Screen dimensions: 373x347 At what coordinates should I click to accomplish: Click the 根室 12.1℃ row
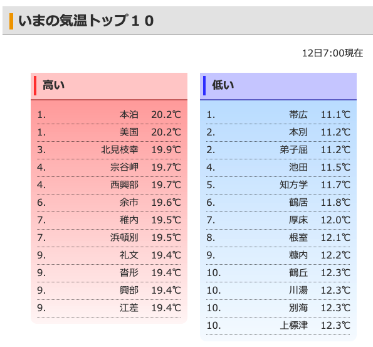tap(278, 238)
